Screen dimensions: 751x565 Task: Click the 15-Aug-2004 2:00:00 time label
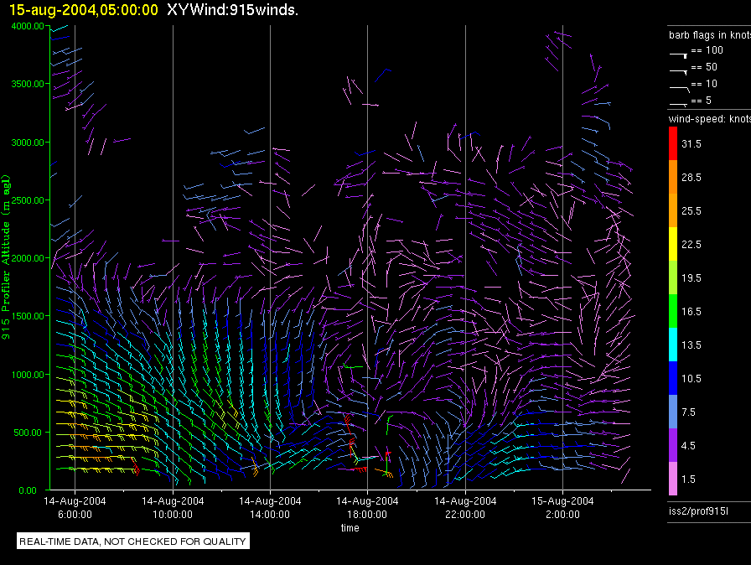pyautogui.click(x=562, y=507)
